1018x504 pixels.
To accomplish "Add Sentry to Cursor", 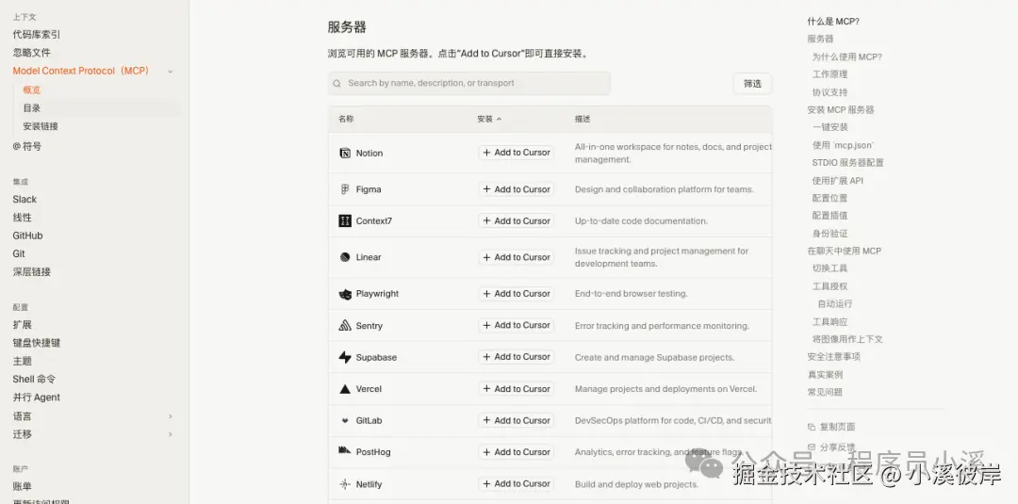I will coord(517,326).
